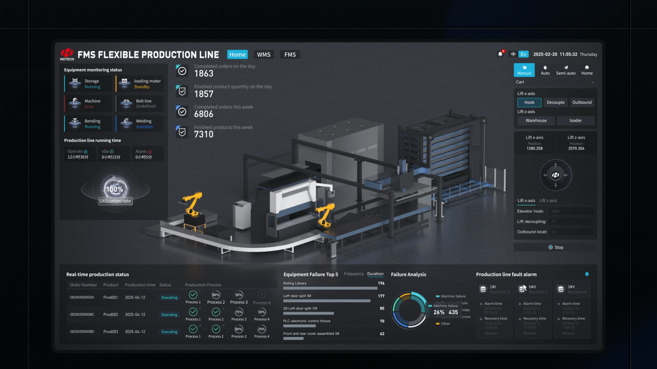The width and height of the screenshot is (657, 369).
Task: Click order number GD20250008D
Action: pos(82,332)
